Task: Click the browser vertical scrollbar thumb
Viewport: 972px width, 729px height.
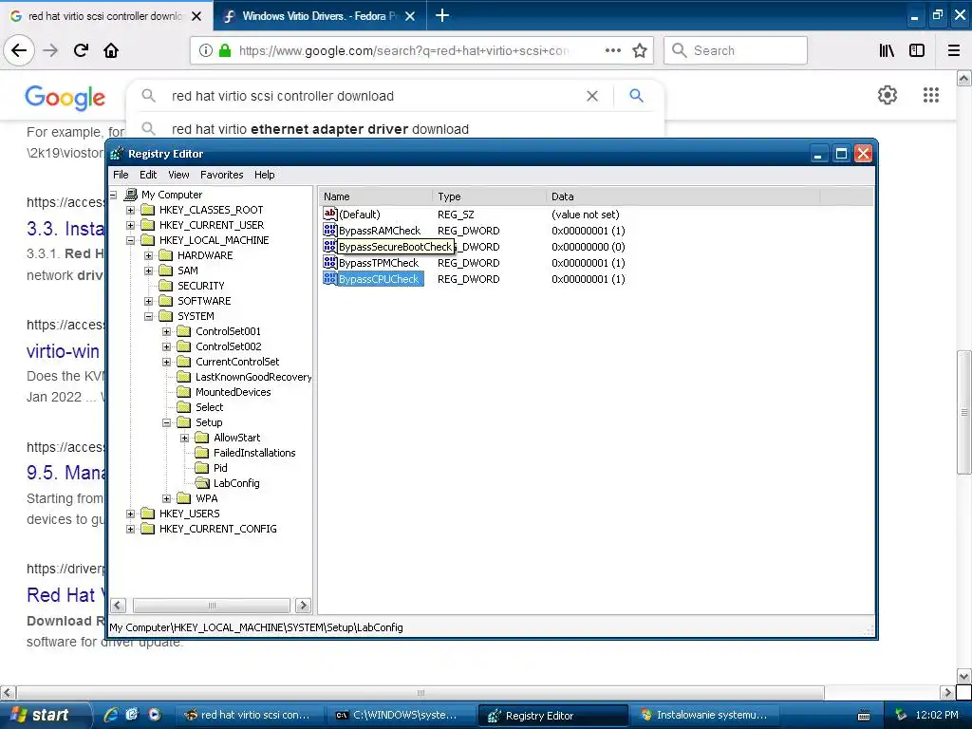Action: 964,412
